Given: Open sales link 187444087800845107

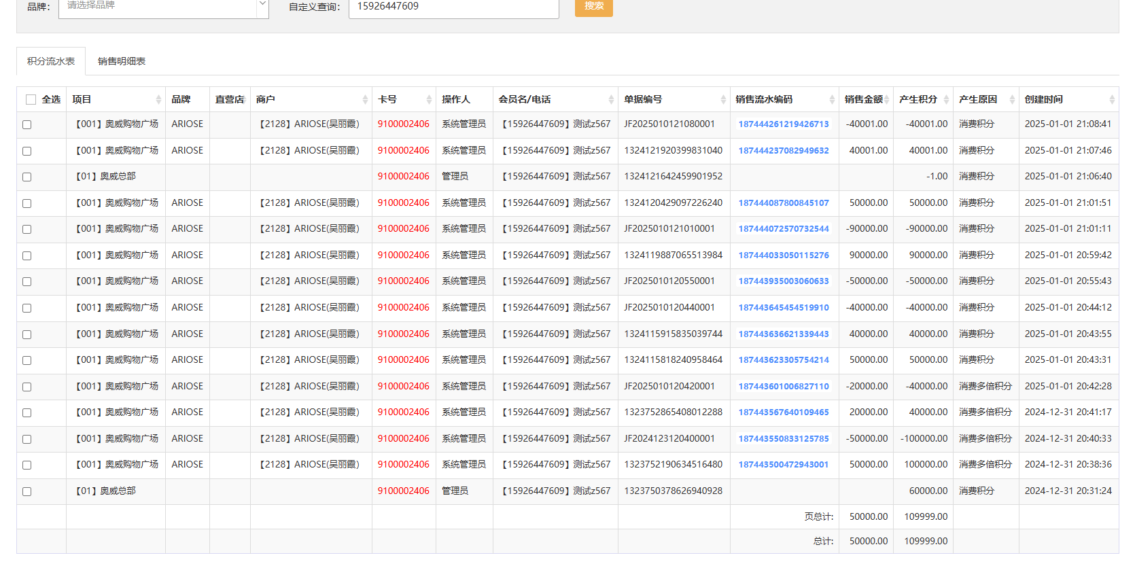Looking at the screenshot, I should 784,203.
